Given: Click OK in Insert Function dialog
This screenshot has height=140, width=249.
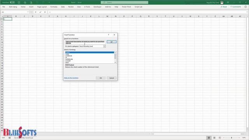Looking at the screenshot, I should pyautogui.click(x=101, y=78).
